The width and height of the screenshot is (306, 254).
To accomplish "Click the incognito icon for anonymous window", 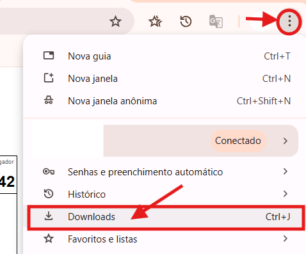I will click(49, 100).
